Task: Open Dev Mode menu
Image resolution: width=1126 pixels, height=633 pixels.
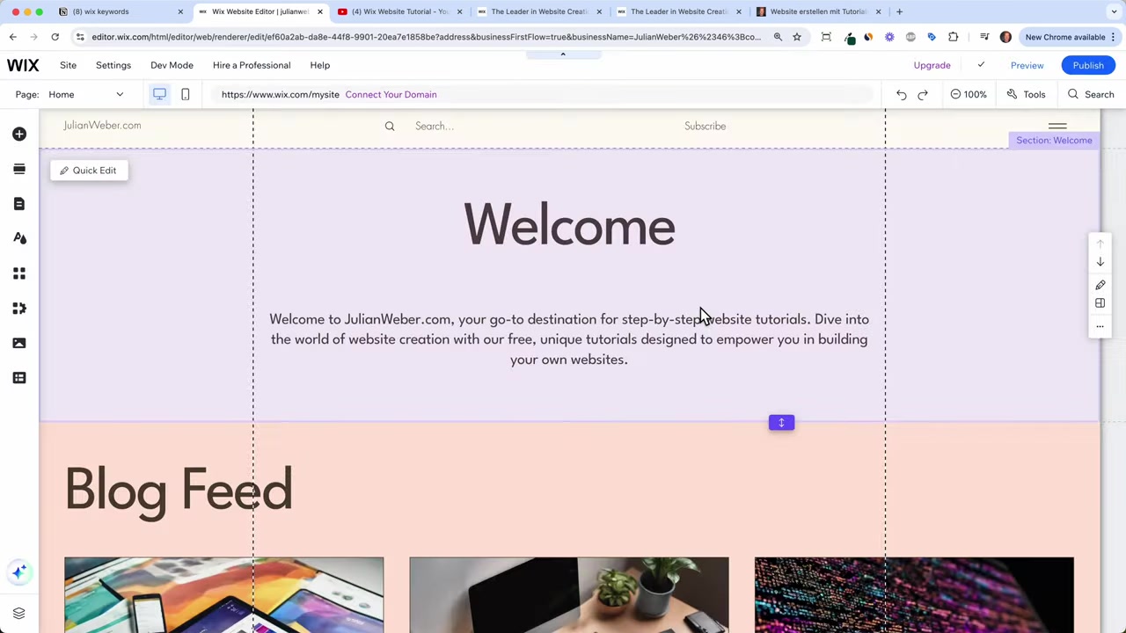Action: 172,65
